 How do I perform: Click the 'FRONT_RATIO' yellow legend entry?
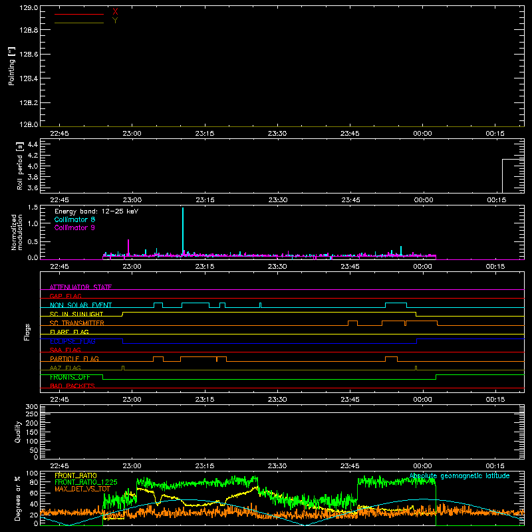click(76, 475)
